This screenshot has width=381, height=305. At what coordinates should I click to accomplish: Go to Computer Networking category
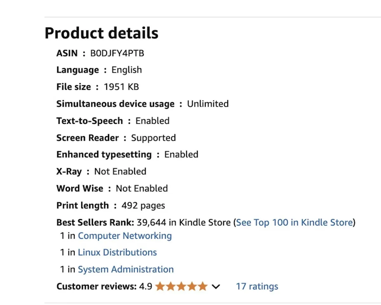pyautogui.click(x=125, y=236)
